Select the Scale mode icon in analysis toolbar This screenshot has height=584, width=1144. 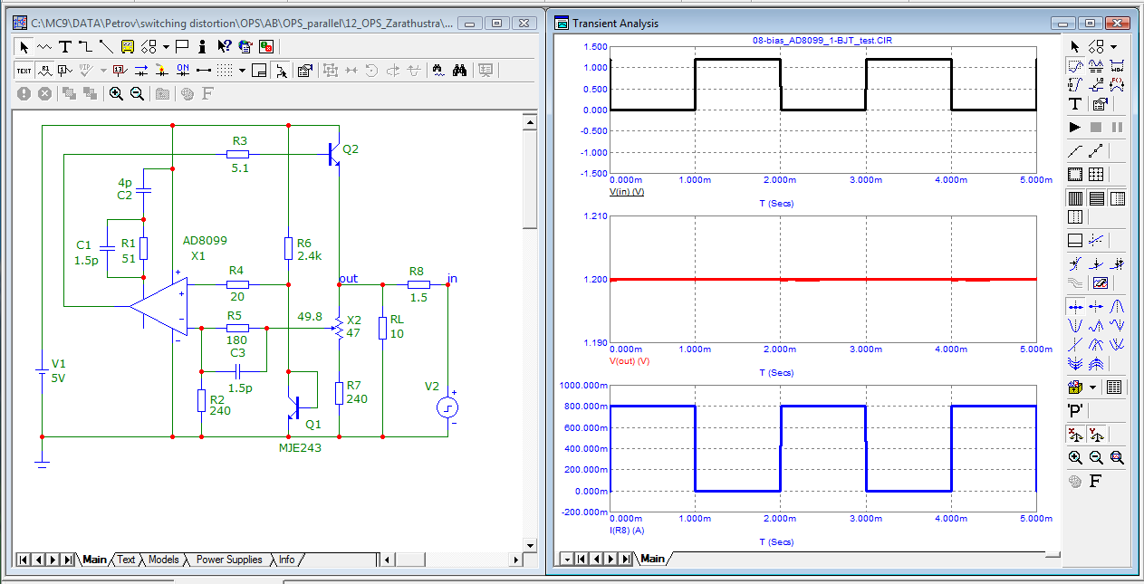1075,65
